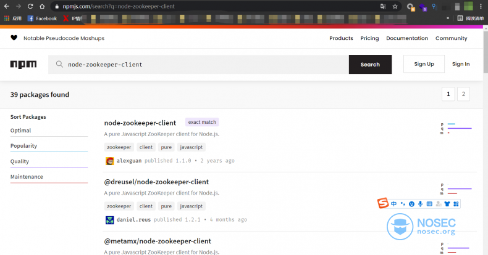Open the browser three-dot menu
The width and height of the screenshot is (488, 255).
pyautogui.click(x=481, y=6)
